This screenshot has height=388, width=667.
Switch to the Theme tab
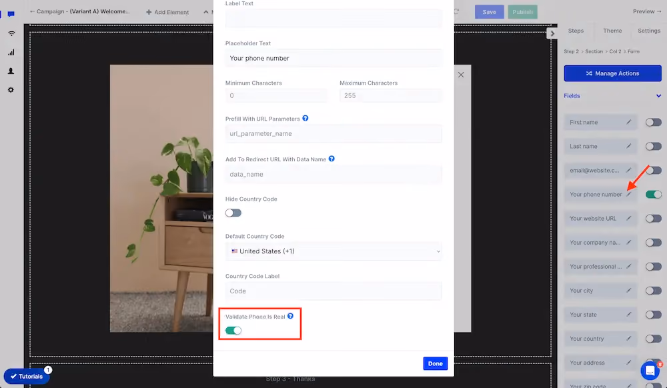pyautogui.click(x=612, y=31)
